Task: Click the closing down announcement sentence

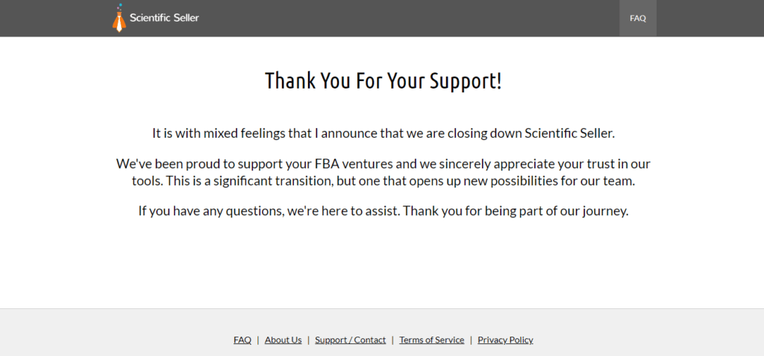Action: [x=383, y=133]
